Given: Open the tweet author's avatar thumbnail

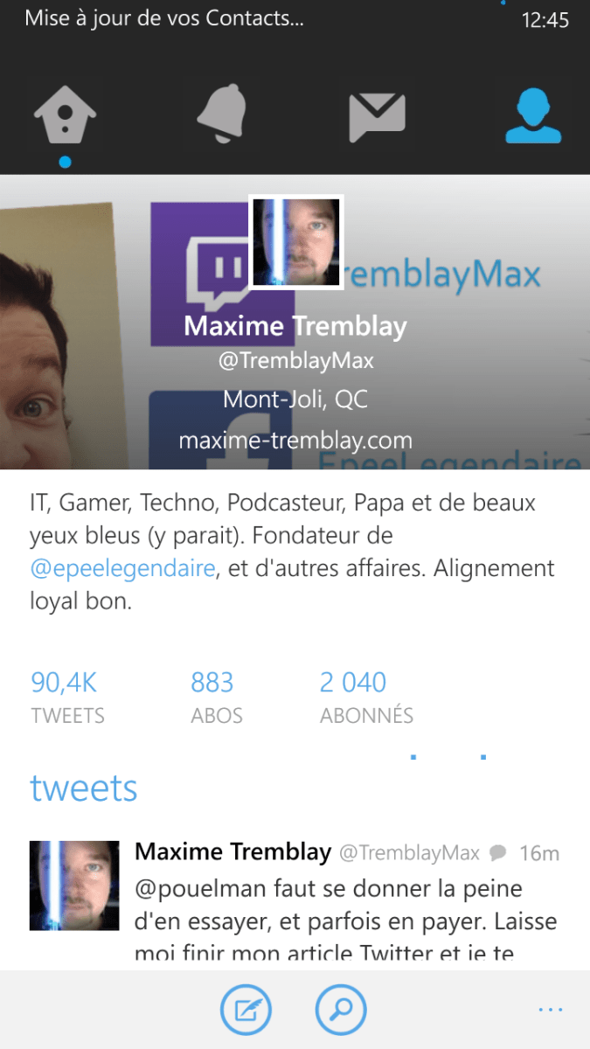Looking at the screenshot, I should click(x=74, y=886).
